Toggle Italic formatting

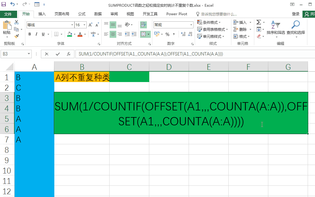coord(36,34)
